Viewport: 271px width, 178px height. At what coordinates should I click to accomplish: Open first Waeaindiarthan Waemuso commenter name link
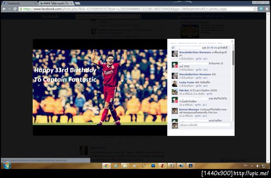pos(195,52)
